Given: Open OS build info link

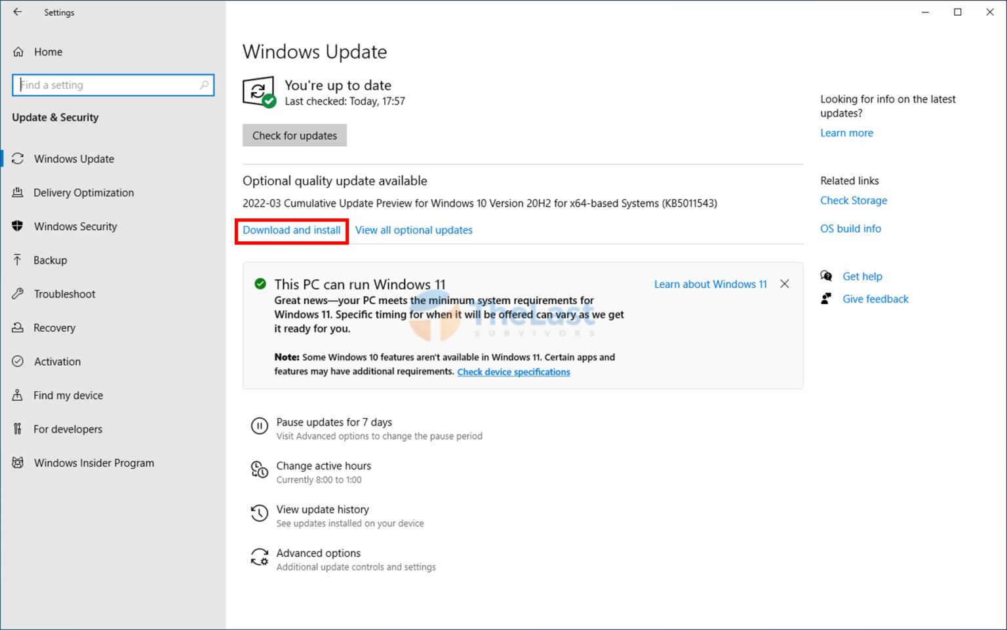Looking at the screenshot, I should (x=850, y=229).
